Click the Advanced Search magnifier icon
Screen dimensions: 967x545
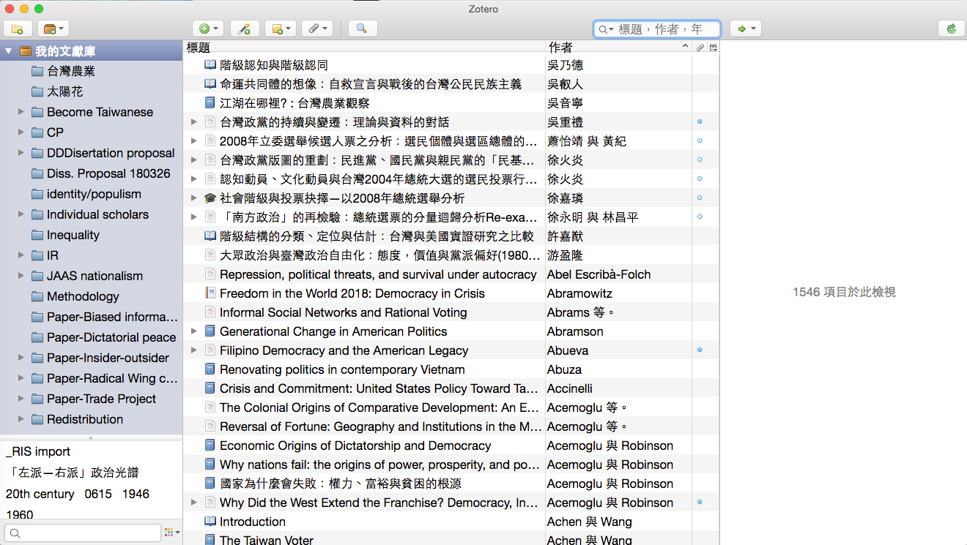(x=362, y=29)
